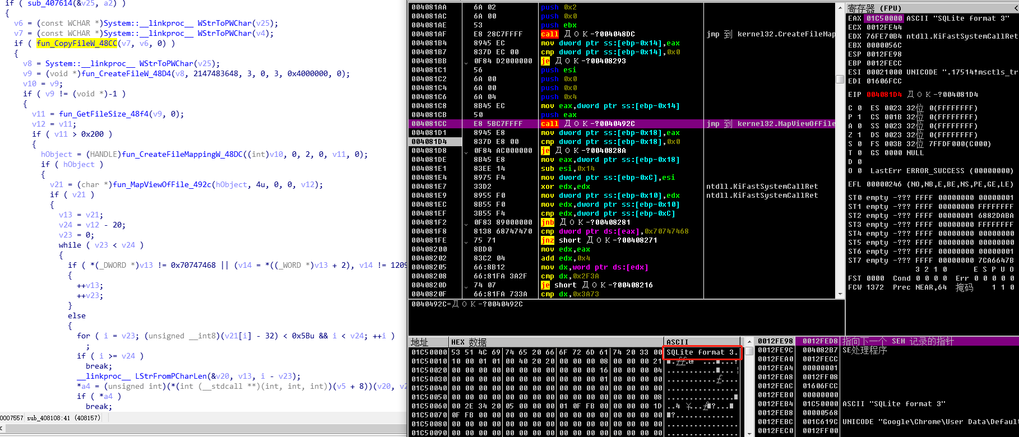The height and width of the screenshot is (437, 1019).
Task: Select the ESP register value 0012FE98
Action: pos(884,54)
